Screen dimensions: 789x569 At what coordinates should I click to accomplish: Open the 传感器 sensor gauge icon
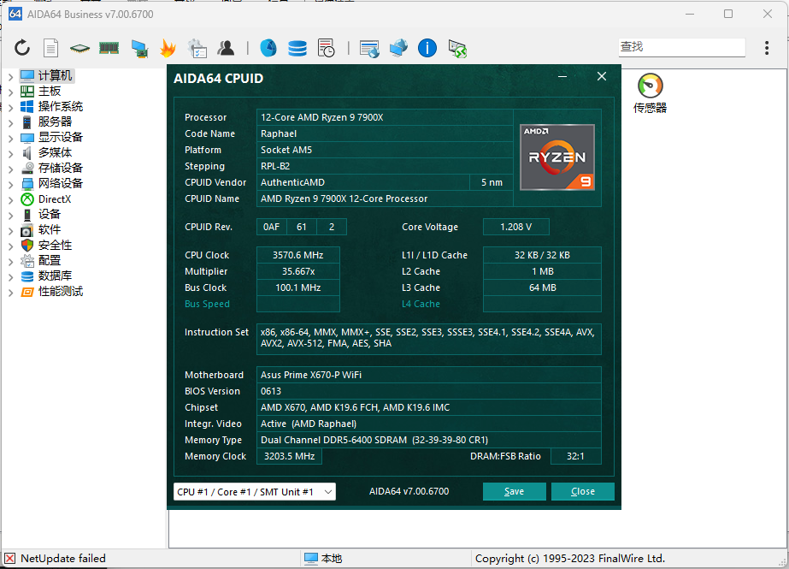click(x=651, y=86)
